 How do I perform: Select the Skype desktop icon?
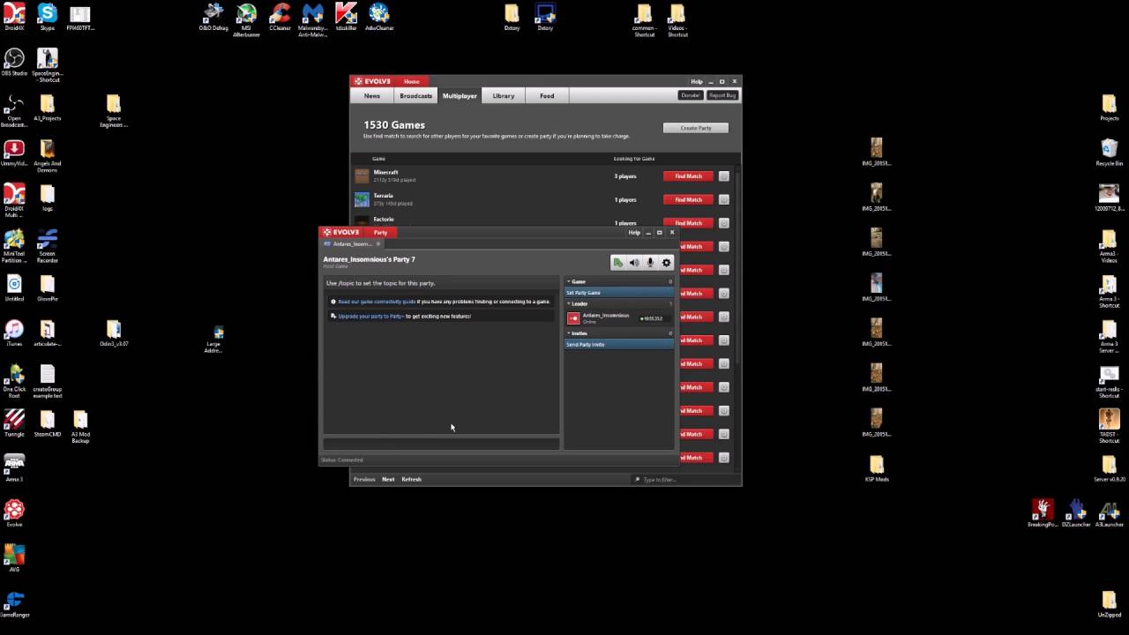[47, 17]
